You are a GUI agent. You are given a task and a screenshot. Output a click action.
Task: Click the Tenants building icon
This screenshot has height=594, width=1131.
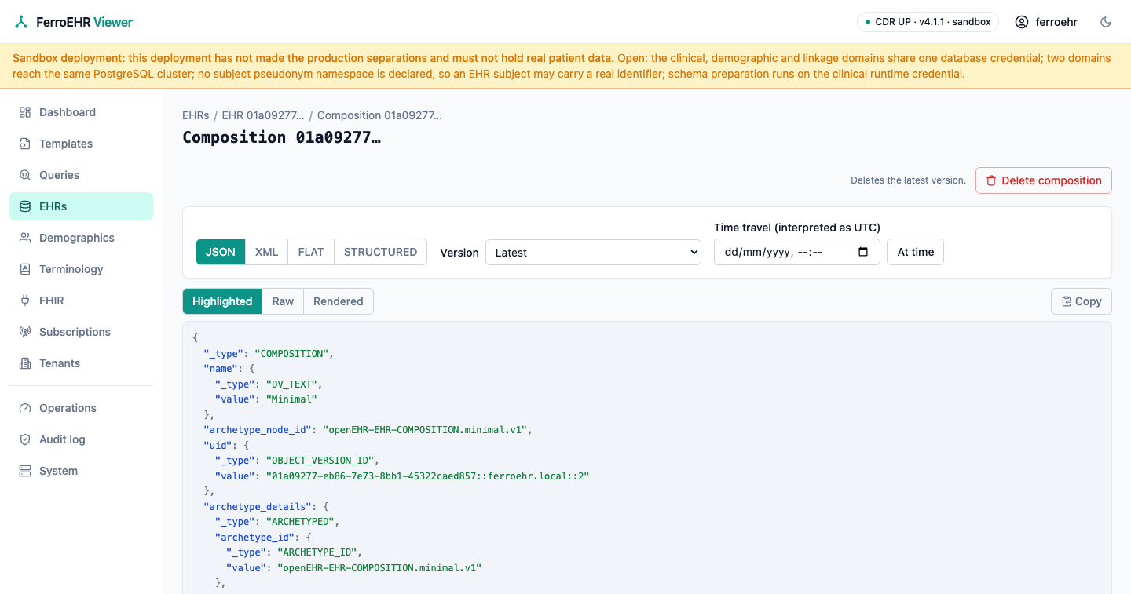[25, 363]
